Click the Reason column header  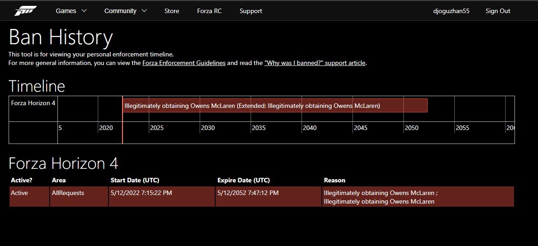pyautogui.click(x=335, y=180)
